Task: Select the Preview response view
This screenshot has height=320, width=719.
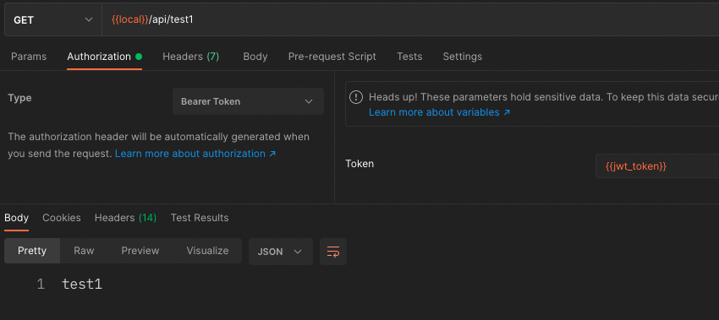Action: point(140,251)
